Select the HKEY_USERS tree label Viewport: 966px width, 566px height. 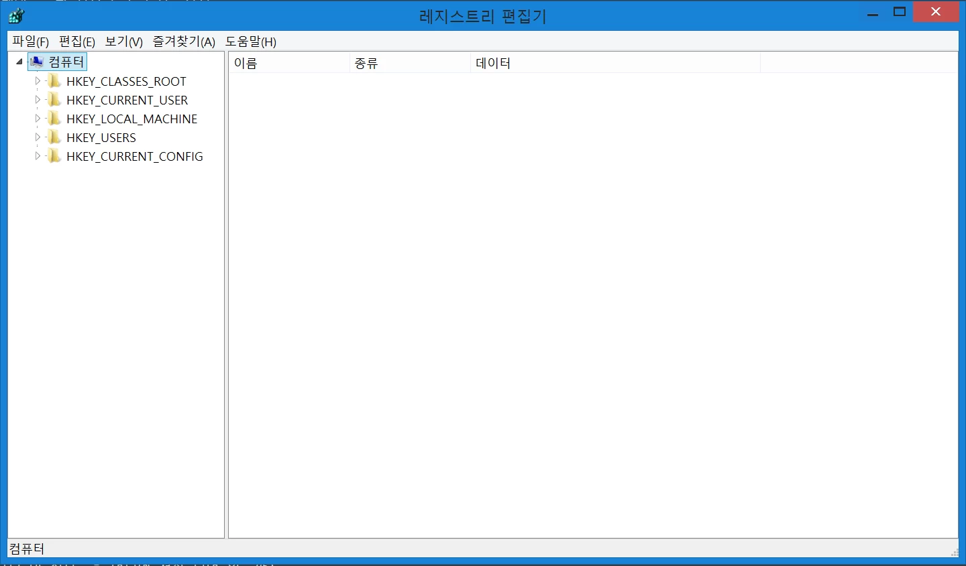[101, 137]
